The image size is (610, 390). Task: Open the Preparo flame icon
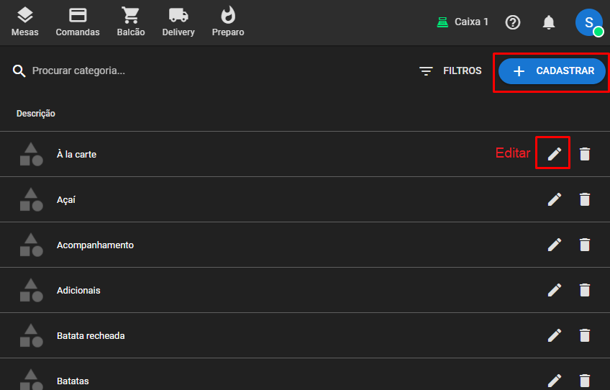[x=228, y=22]
